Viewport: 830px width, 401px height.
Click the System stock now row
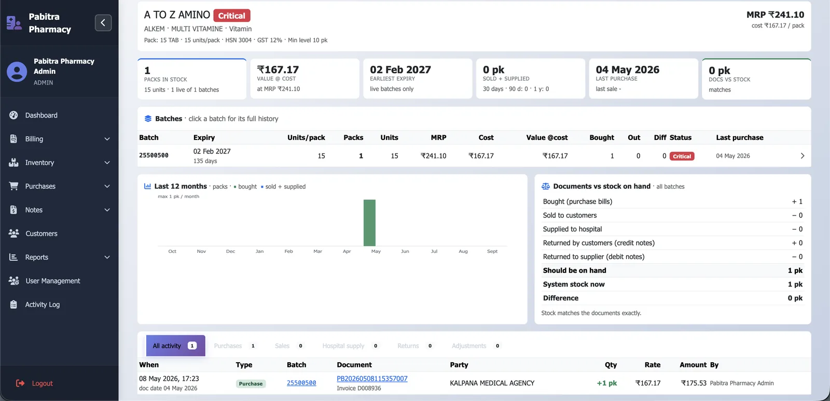pyautogui.click(x=673, y=284)
